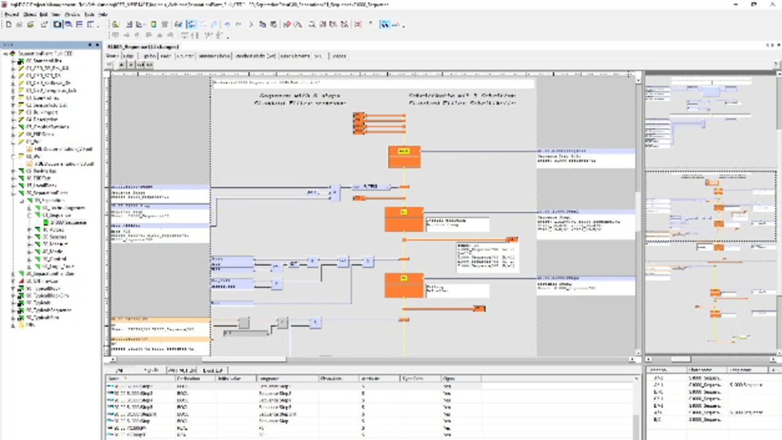Click the New document icon in toolbar

tap(9, 24)
